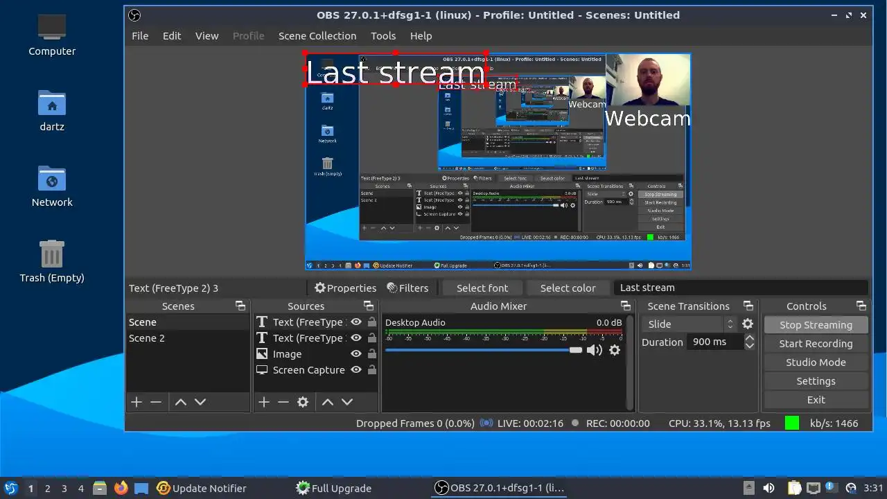
Task: Enable Studio Mode
Action: (x=816, y=362)
